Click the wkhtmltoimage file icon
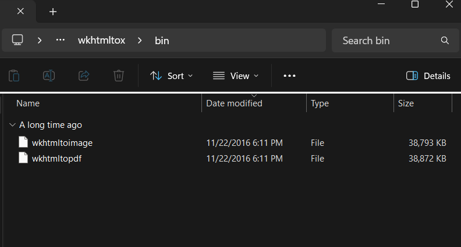Image resolution: width=461 pixels, height=247 pixels. pyautogui.click(x=23, y=142)
